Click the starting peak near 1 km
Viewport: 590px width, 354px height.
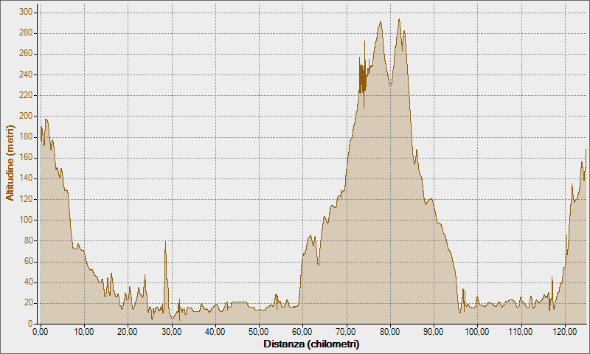pos(46,119)
